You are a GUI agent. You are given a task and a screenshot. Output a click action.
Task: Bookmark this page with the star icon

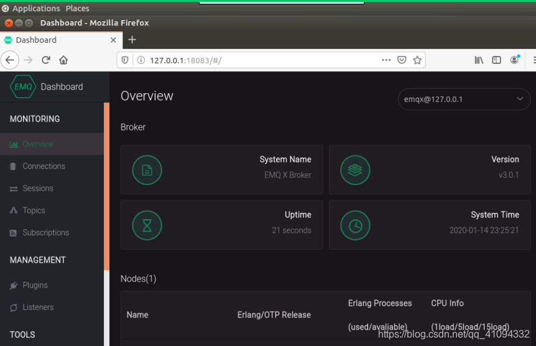coord(417,60)
